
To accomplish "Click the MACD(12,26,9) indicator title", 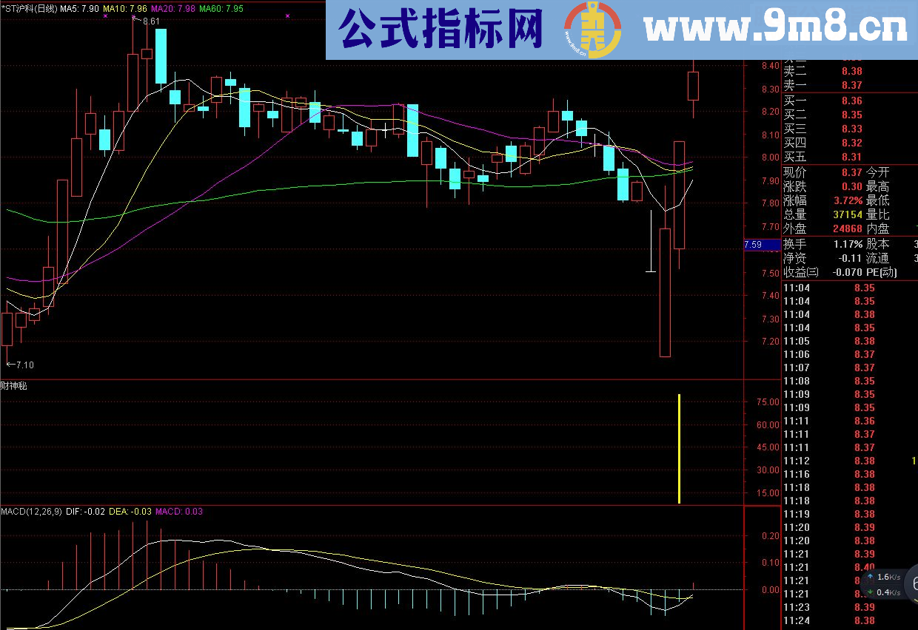I will pyautogui.click(x=31, y=511).
